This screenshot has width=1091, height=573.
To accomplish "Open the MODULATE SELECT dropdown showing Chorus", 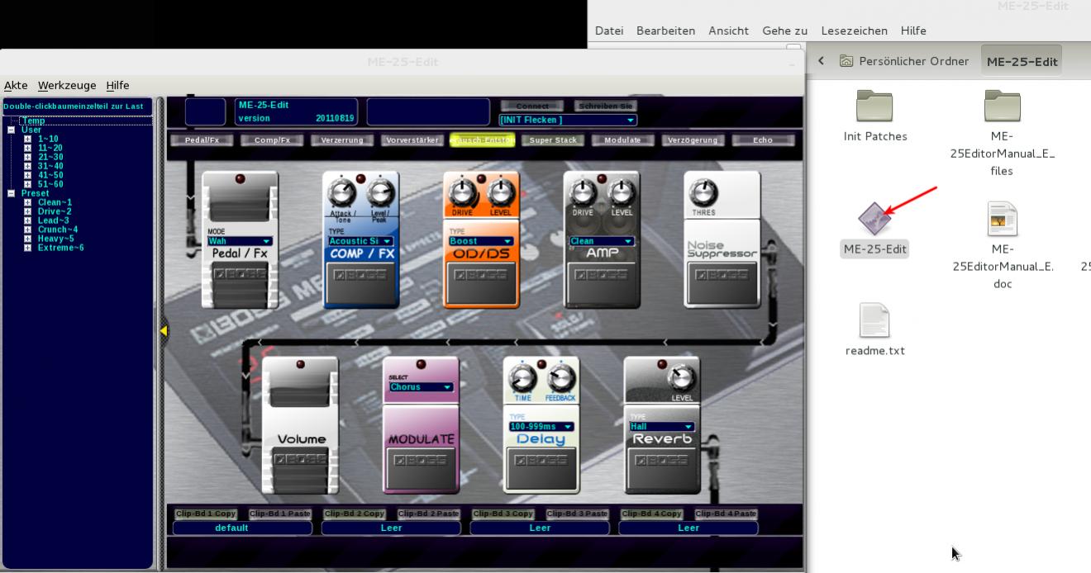I will tap(421, 386).
